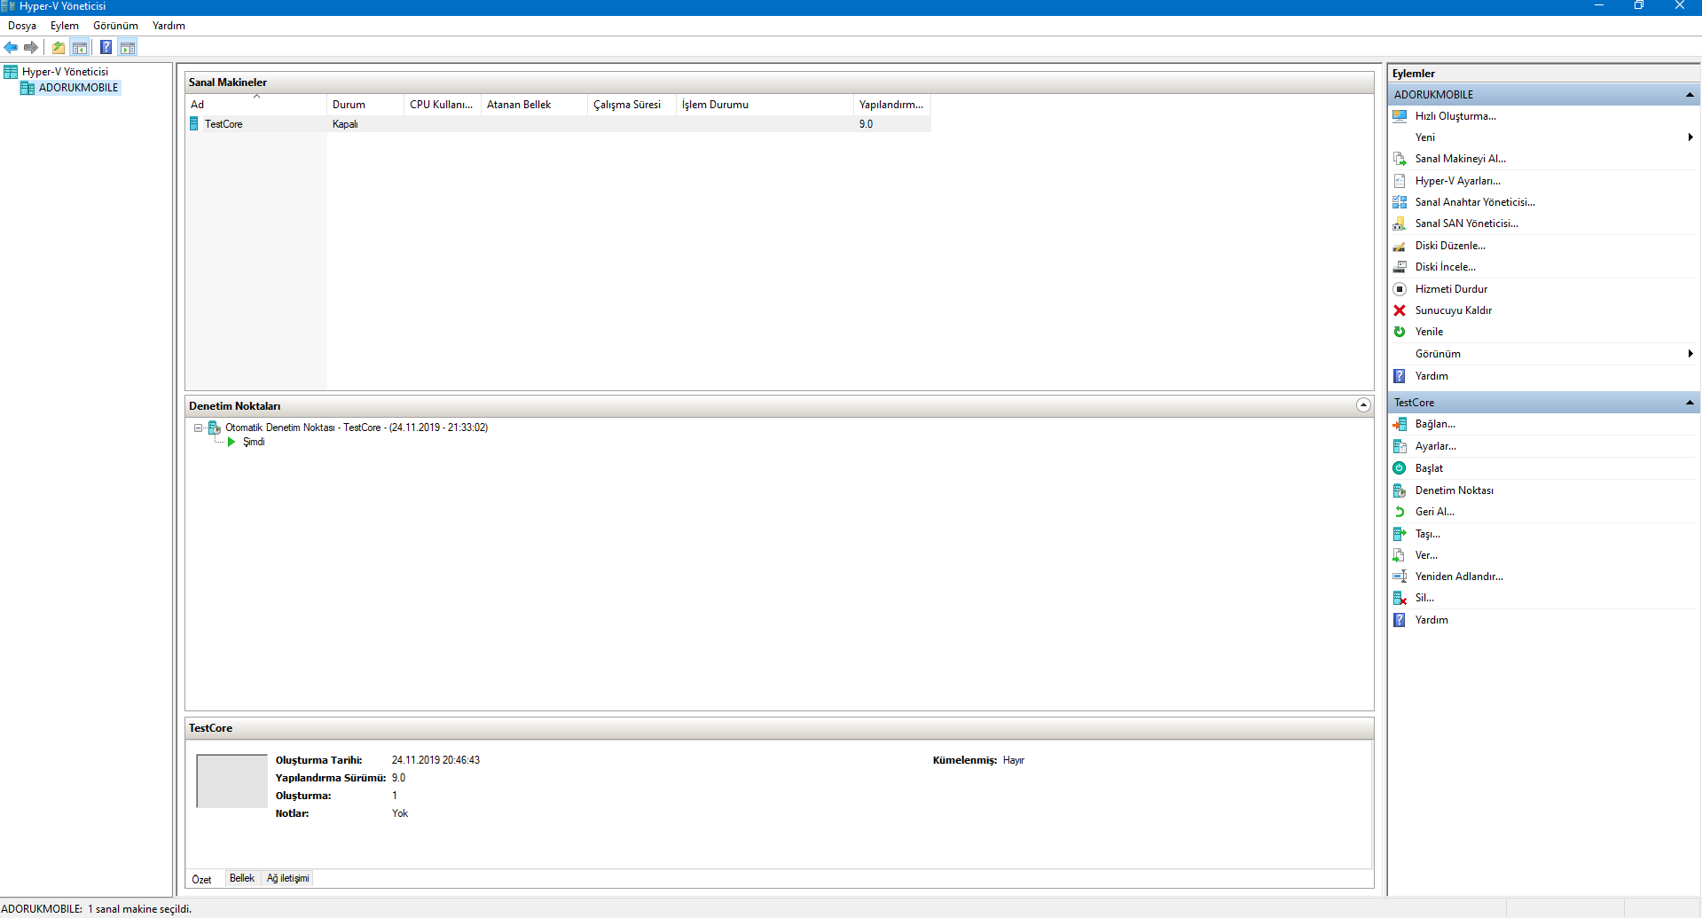Open the Görünüm menu in menu bar
This screenshot has height=918, width=1702.
pos(116,26)
